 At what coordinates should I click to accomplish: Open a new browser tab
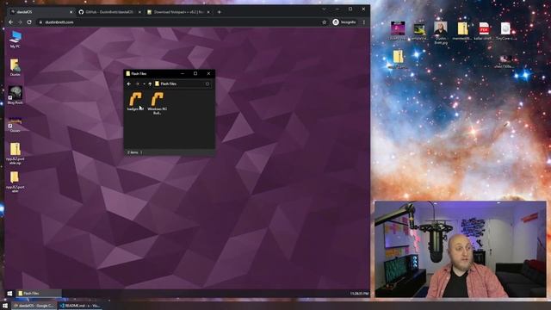[x=219, y=12]
